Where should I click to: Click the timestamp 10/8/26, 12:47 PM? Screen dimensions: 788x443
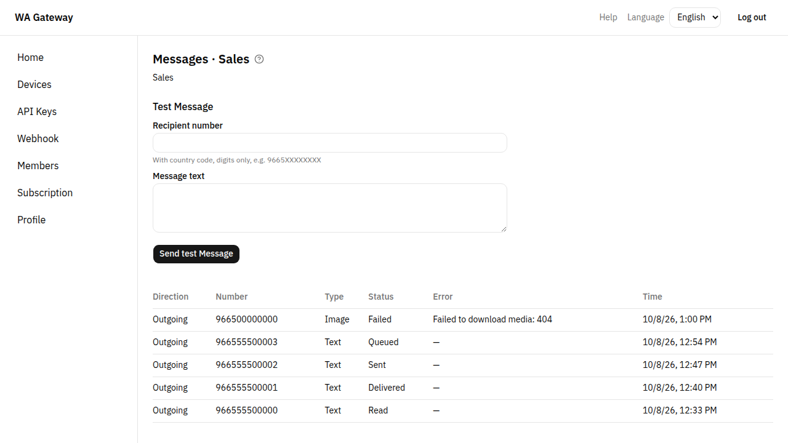point(680,365)
